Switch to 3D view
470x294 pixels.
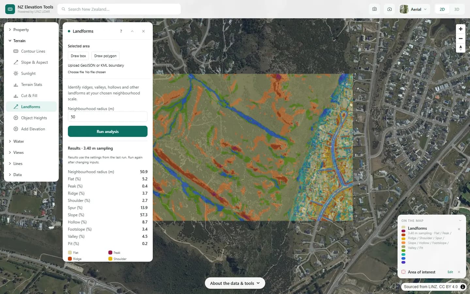(457, 9)
